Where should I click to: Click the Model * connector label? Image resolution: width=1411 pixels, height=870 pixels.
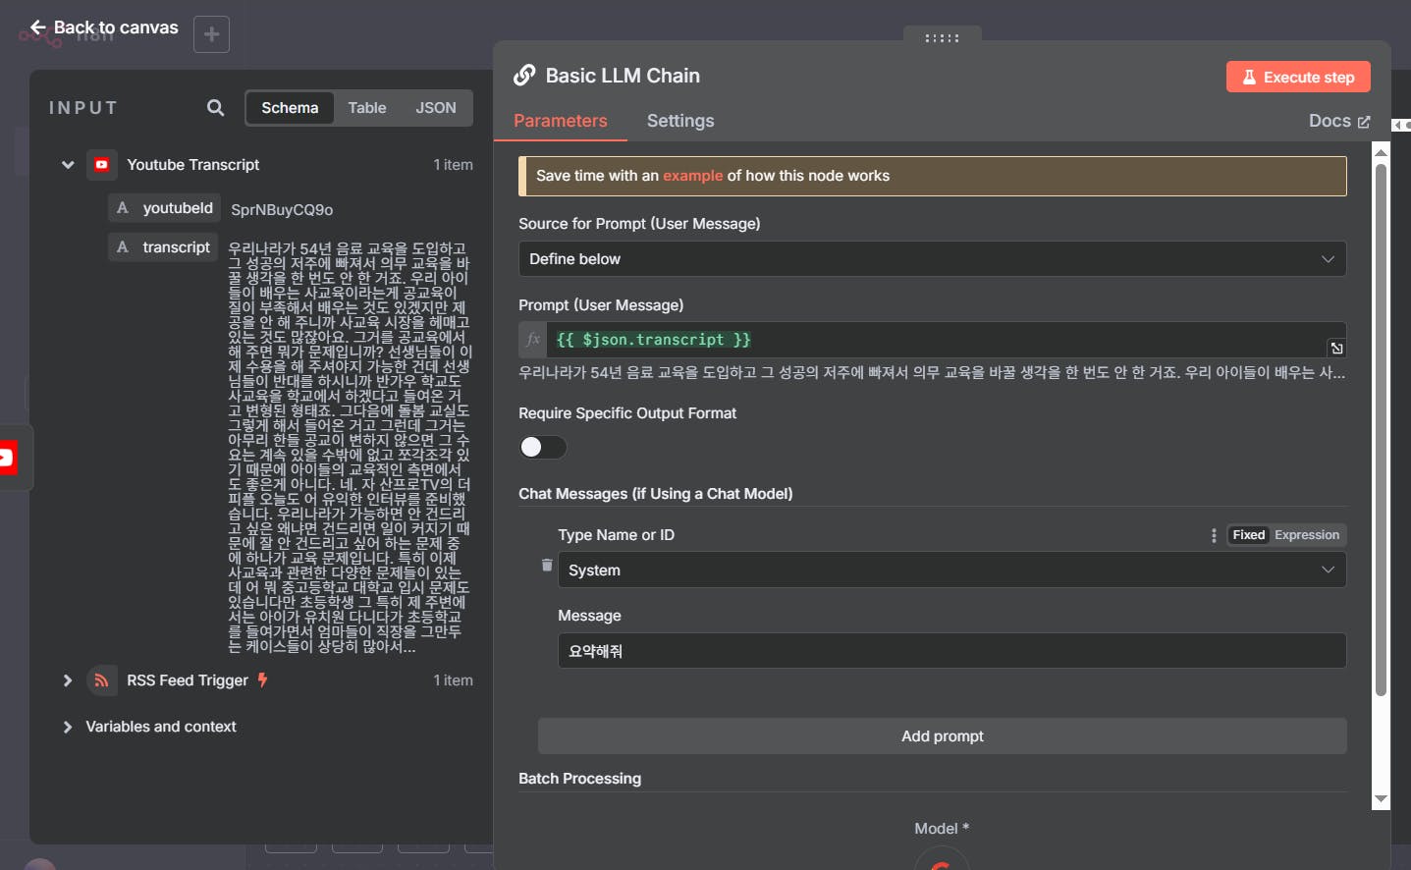click(942, 829)
